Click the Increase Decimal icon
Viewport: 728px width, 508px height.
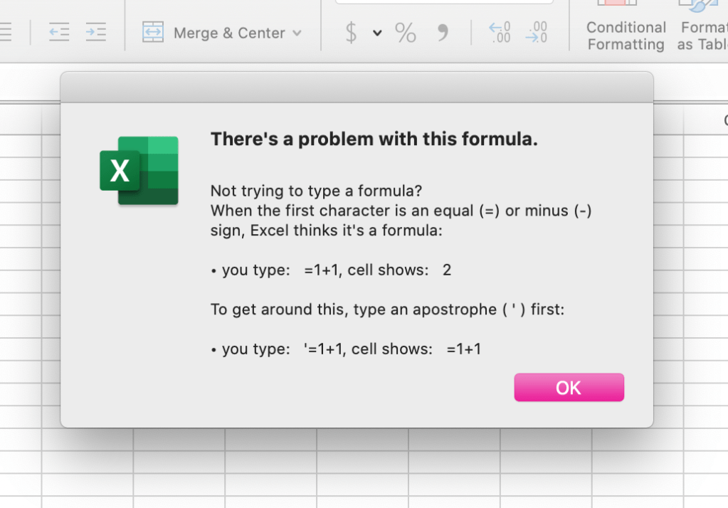[500, 32]
